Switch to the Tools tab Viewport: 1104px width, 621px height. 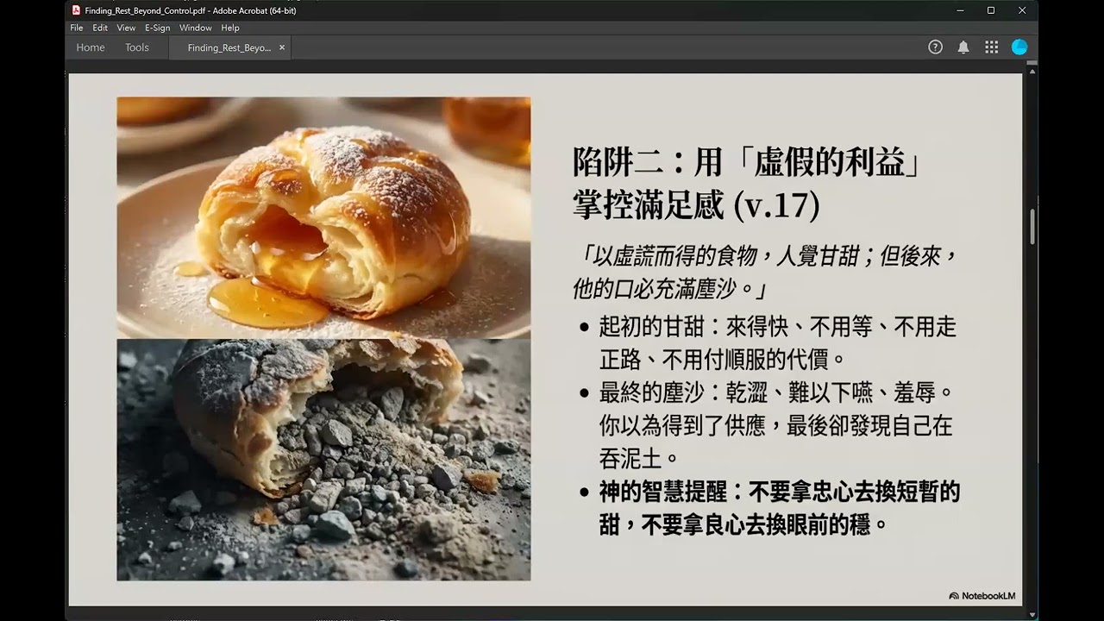click(x=137, y=47)
